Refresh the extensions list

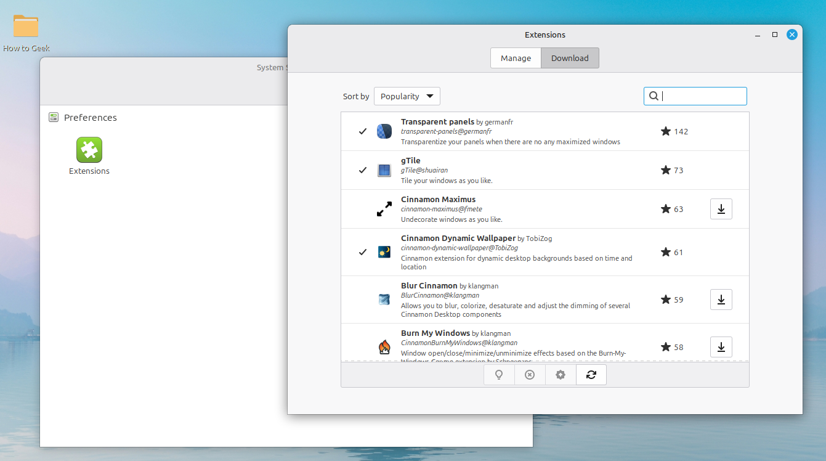point(591,375)
